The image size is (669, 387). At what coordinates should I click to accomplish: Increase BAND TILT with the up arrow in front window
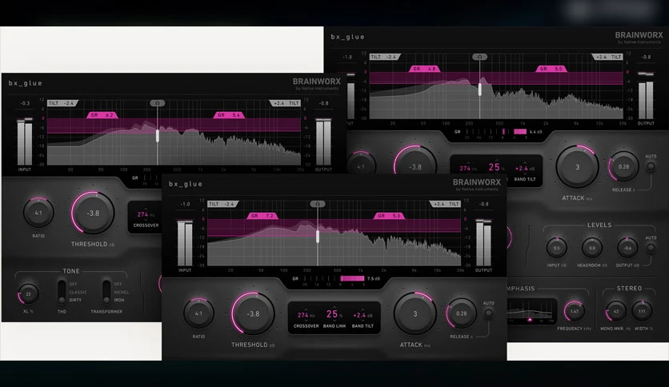point(363,309)
